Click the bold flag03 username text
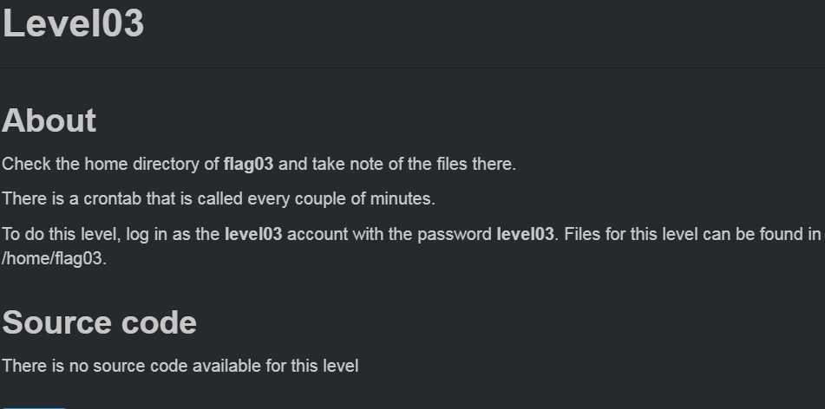The height and width of the screenshot is (409, 825). (x=248, y=164)
